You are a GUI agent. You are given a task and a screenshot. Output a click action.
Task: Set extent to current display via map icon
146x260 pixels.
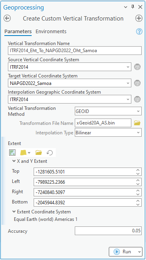pos(12,153)
